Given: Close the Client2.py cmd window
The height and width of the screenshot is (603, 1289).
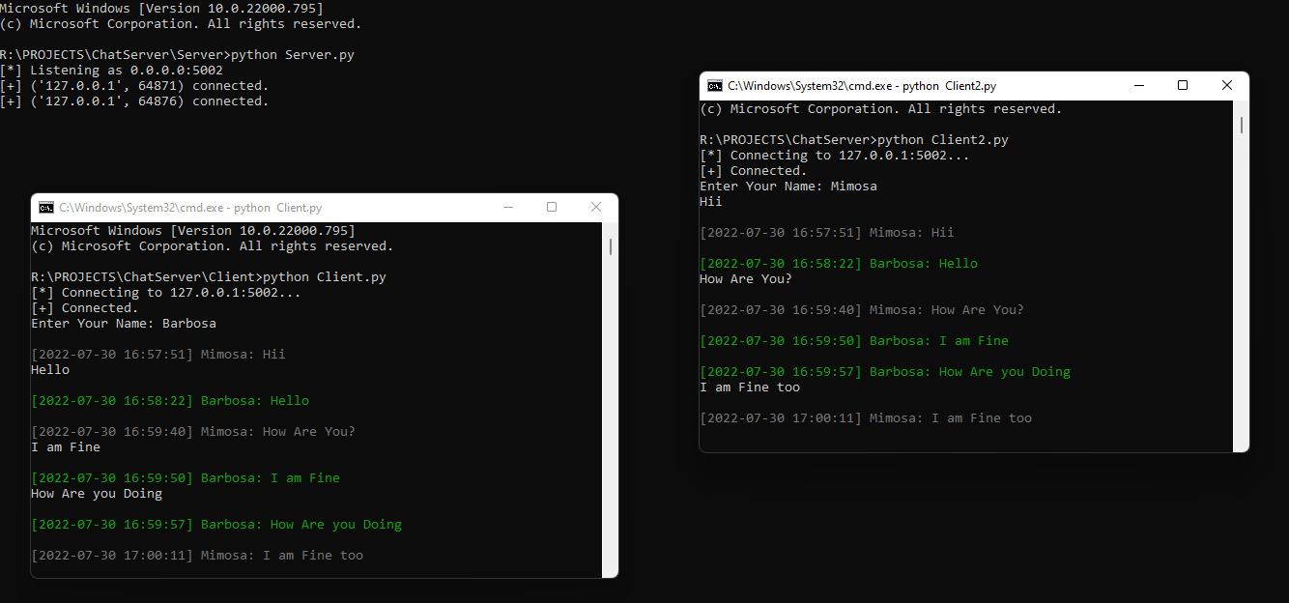Looking at the screenshot, I should (x=1227, y=86).
